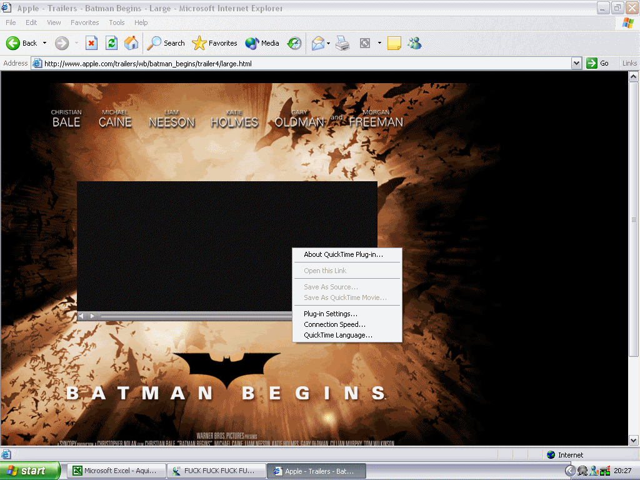Click the address bar URL field
This screenshot has width=640, height=480.
coord(306,63)
